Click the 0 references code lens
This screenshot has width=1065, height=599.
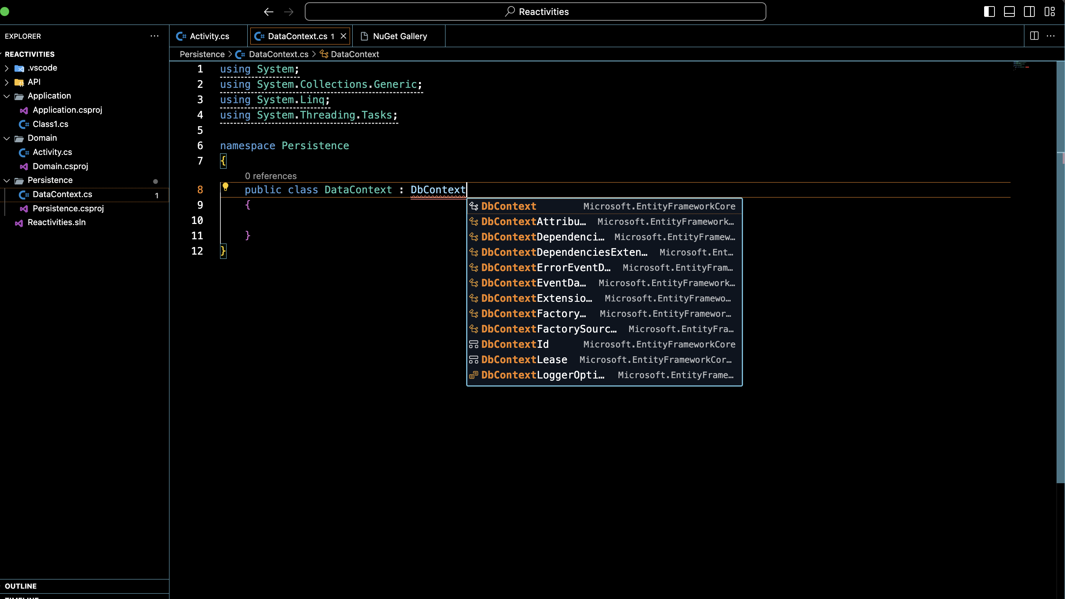[x=270, y=176]
